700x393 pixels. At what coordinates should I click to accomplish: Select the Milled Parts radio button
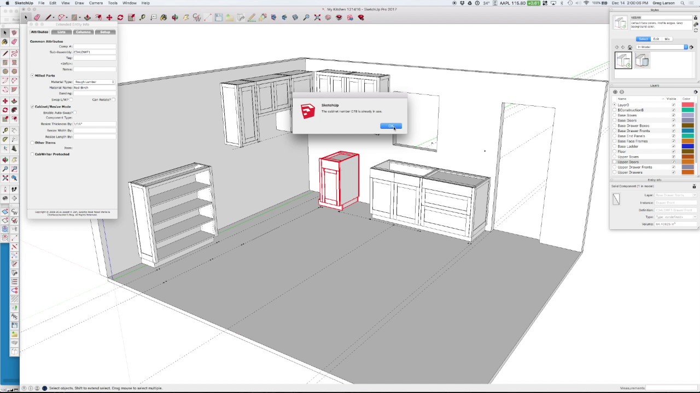click(x=32, y=75)
